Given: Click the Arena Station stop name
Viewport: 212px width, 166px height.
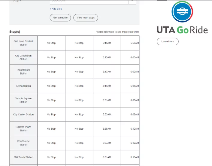Looking at the screenshot, I should click(x=23, y=86).
